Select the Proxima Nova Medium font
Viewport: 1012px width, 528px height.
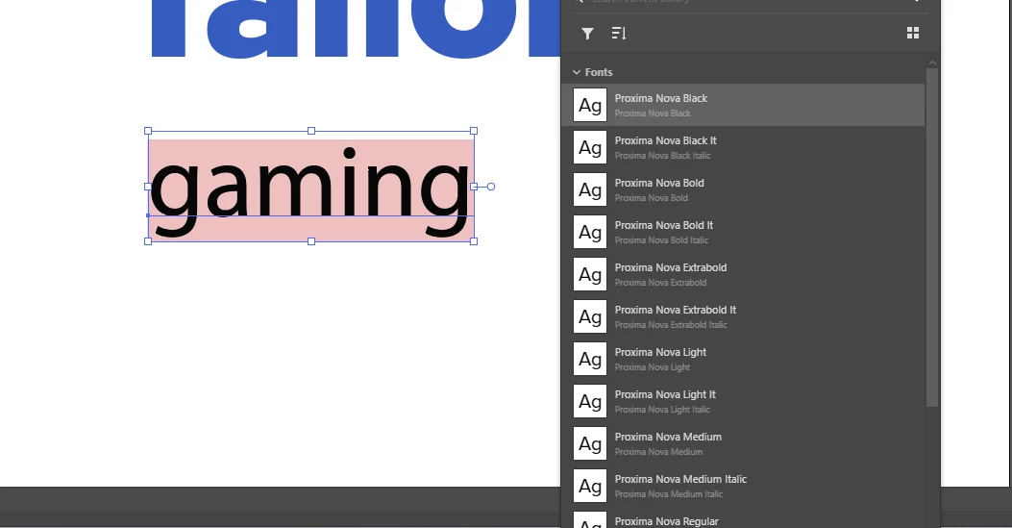(x=744, y=443)
